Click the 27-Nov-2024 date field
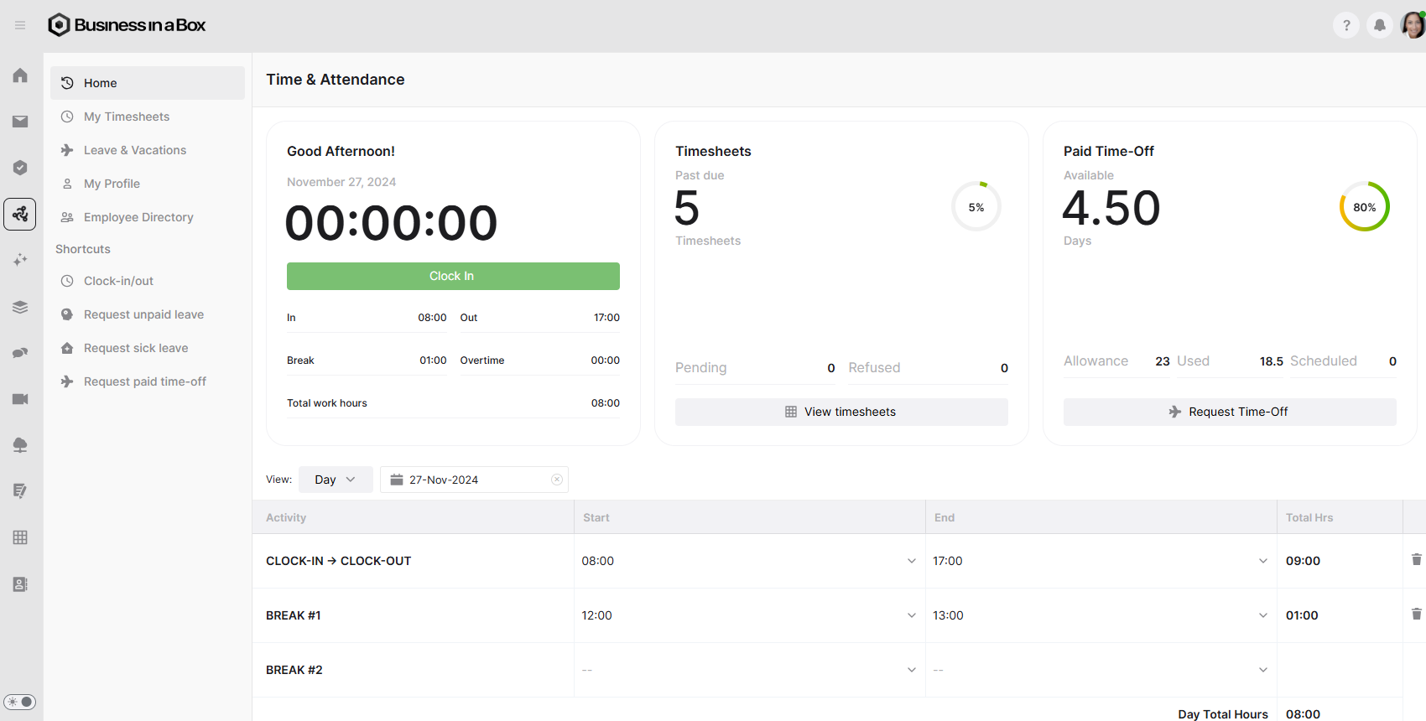 [474, 480]
